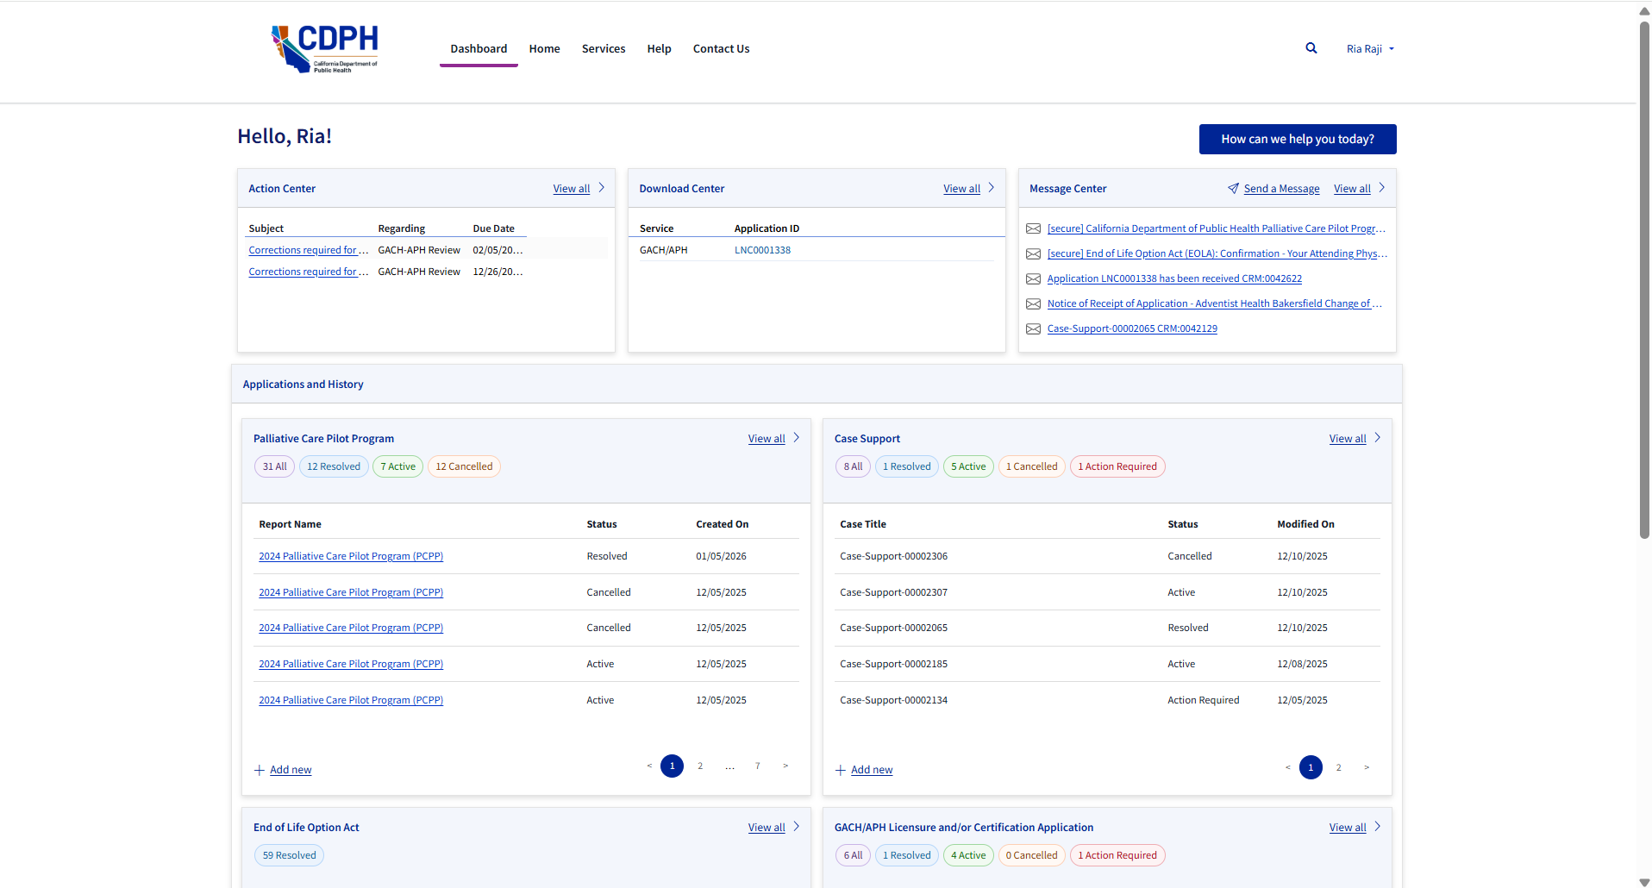The height and width of the screenshot is (888, 1652).
Task: Filter Palliative Care by 12 Resolved
Action: pos(334,466)
